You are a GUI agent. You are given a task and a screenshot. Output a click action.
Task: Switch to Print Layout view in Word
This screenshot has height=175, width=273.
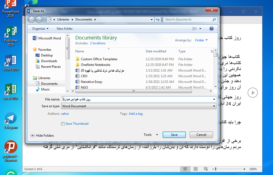click(x=196, y=169)
